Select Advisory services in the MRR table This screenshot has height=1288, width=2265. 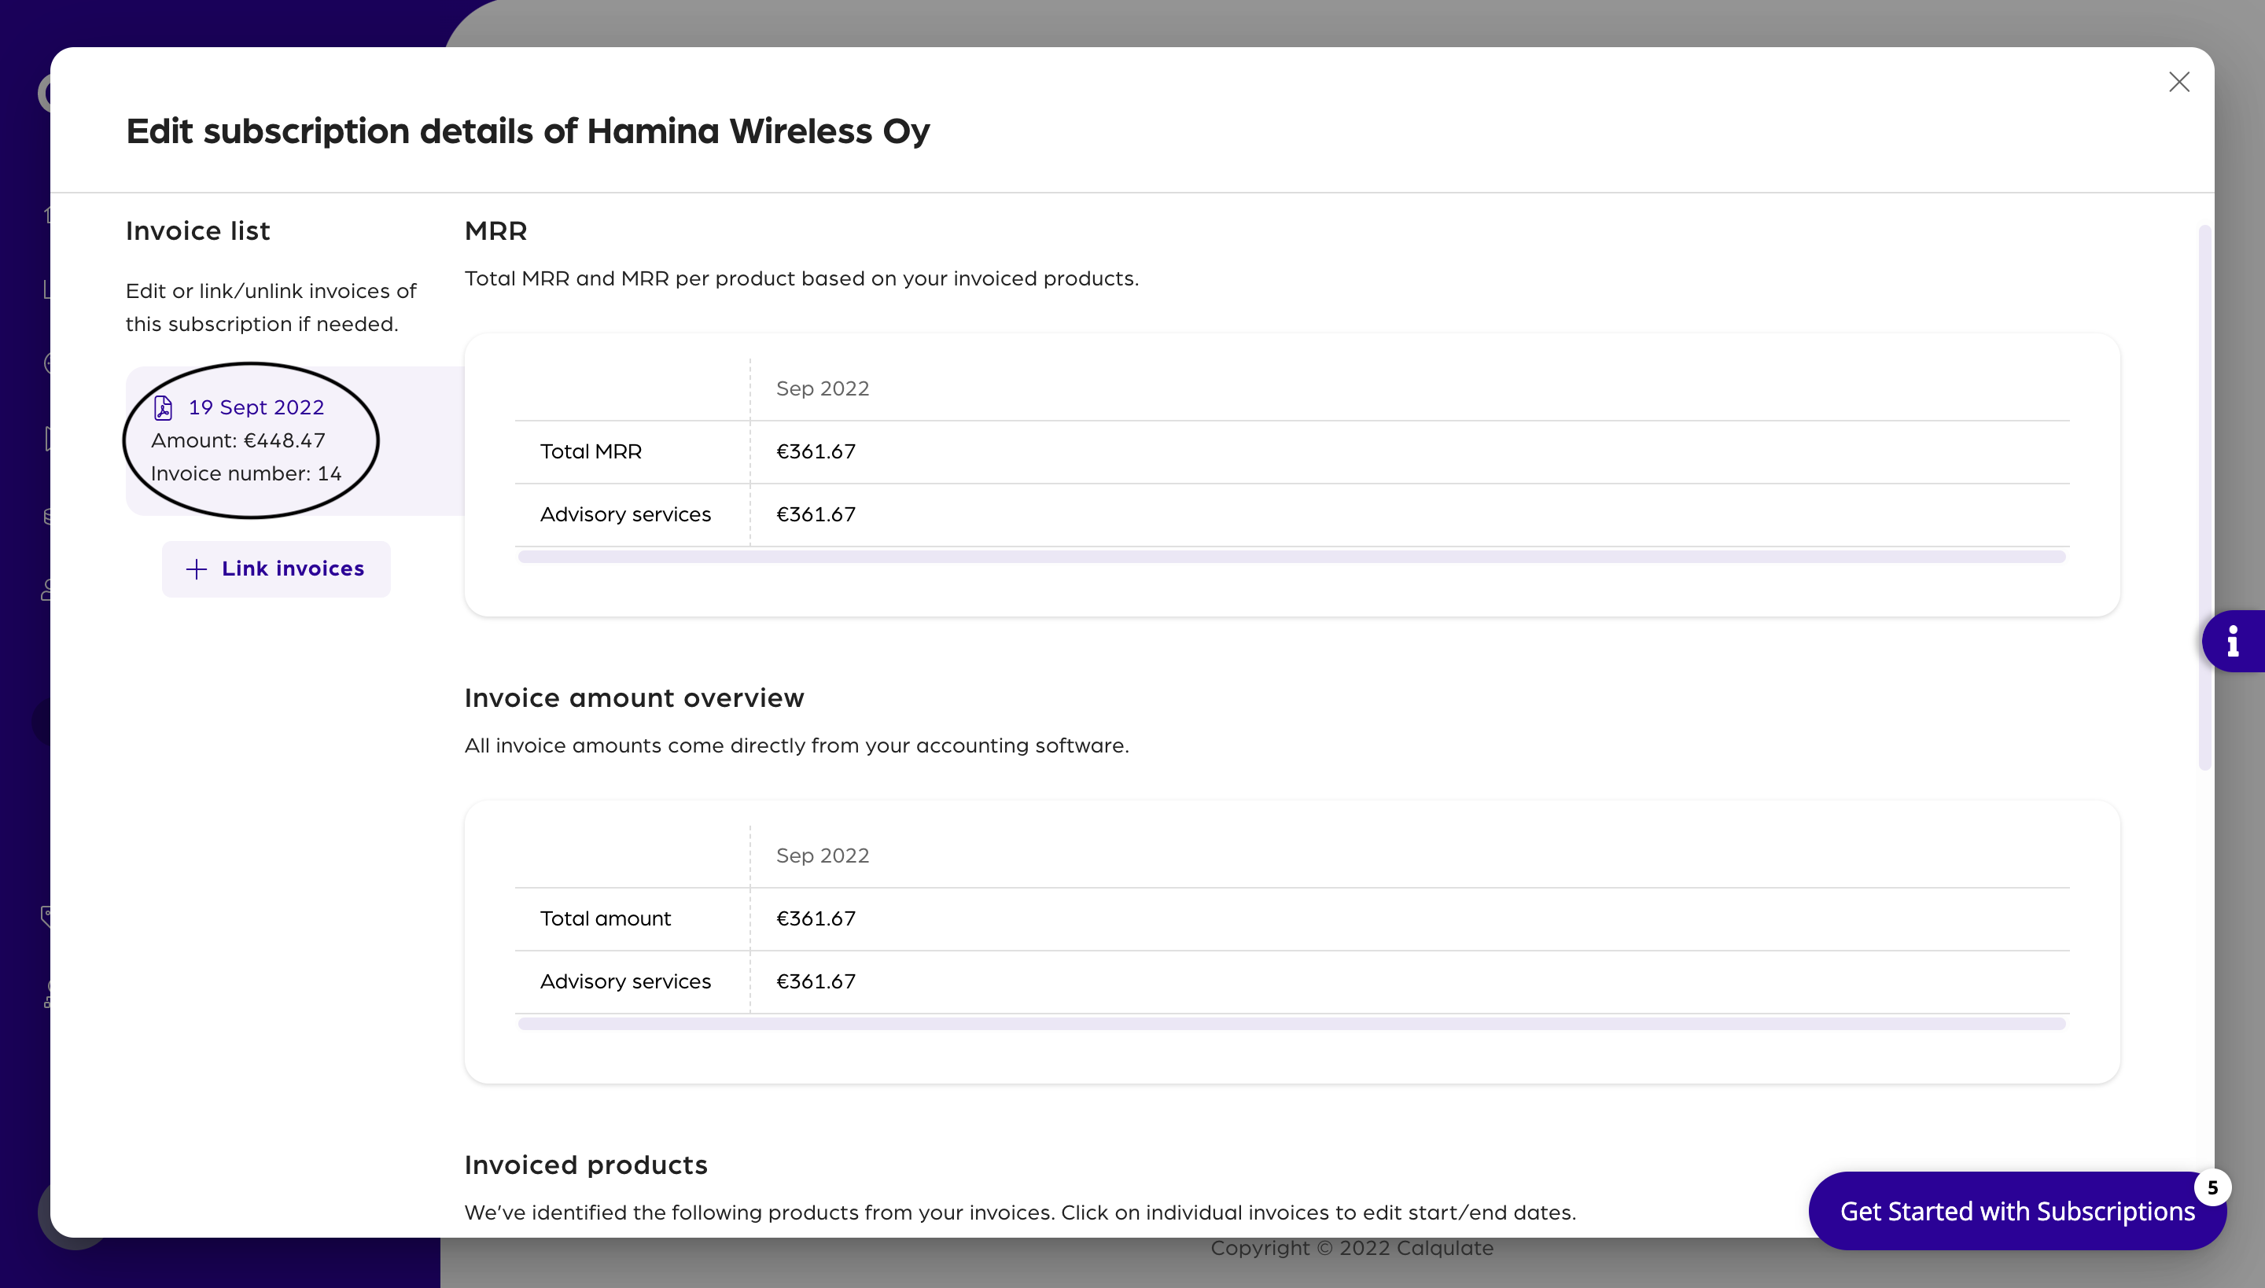coord(625,515)
